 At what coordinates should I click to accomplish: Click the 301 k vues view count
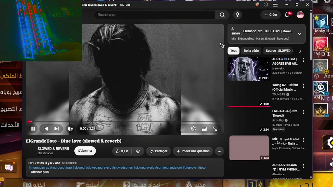36,163
